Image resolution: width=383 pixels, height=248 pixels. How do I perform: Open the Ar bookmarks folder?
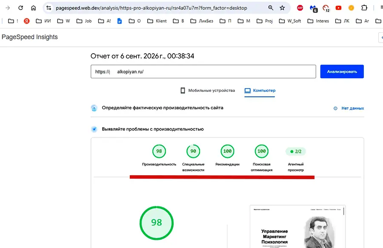[x=363, y=21]
